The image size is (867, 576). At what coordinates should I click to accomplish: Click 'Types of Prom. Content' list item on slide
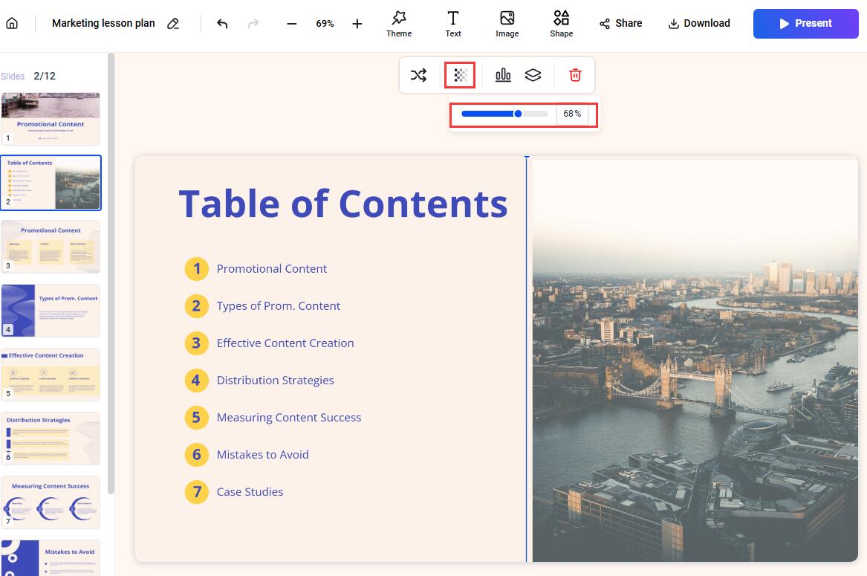tap(278, 305)
